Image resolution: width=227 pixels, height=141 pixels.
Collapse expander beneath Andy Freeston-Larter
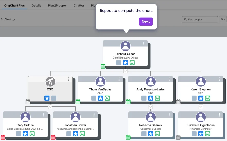[x=151, y=106]
